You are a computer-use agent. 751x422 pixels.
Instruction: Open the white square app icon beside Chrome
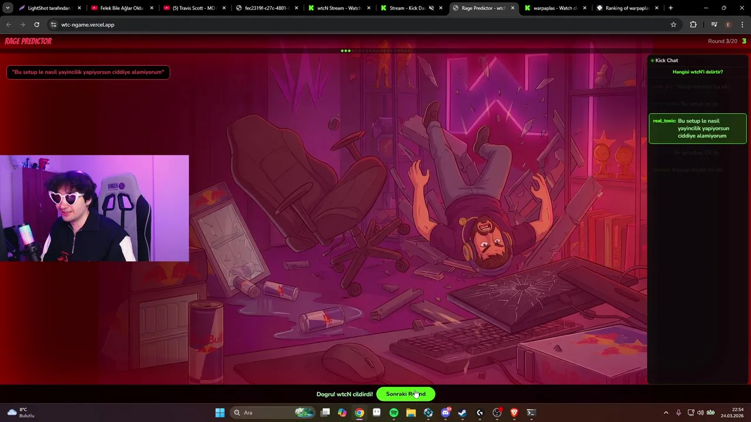tap(377, 413)
